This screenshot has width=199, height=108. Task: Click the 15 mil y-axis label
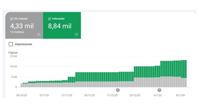click(13, 56)
